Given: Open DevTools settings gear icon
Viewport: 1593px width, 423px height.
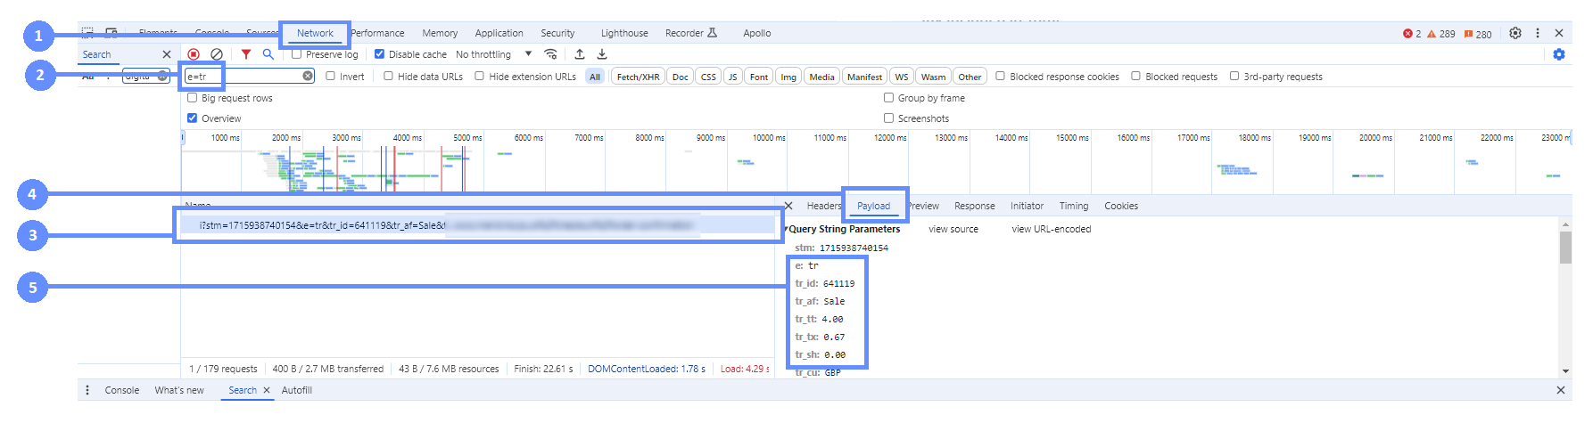Looking at the screenshot, I should (x=1515, y=33).
